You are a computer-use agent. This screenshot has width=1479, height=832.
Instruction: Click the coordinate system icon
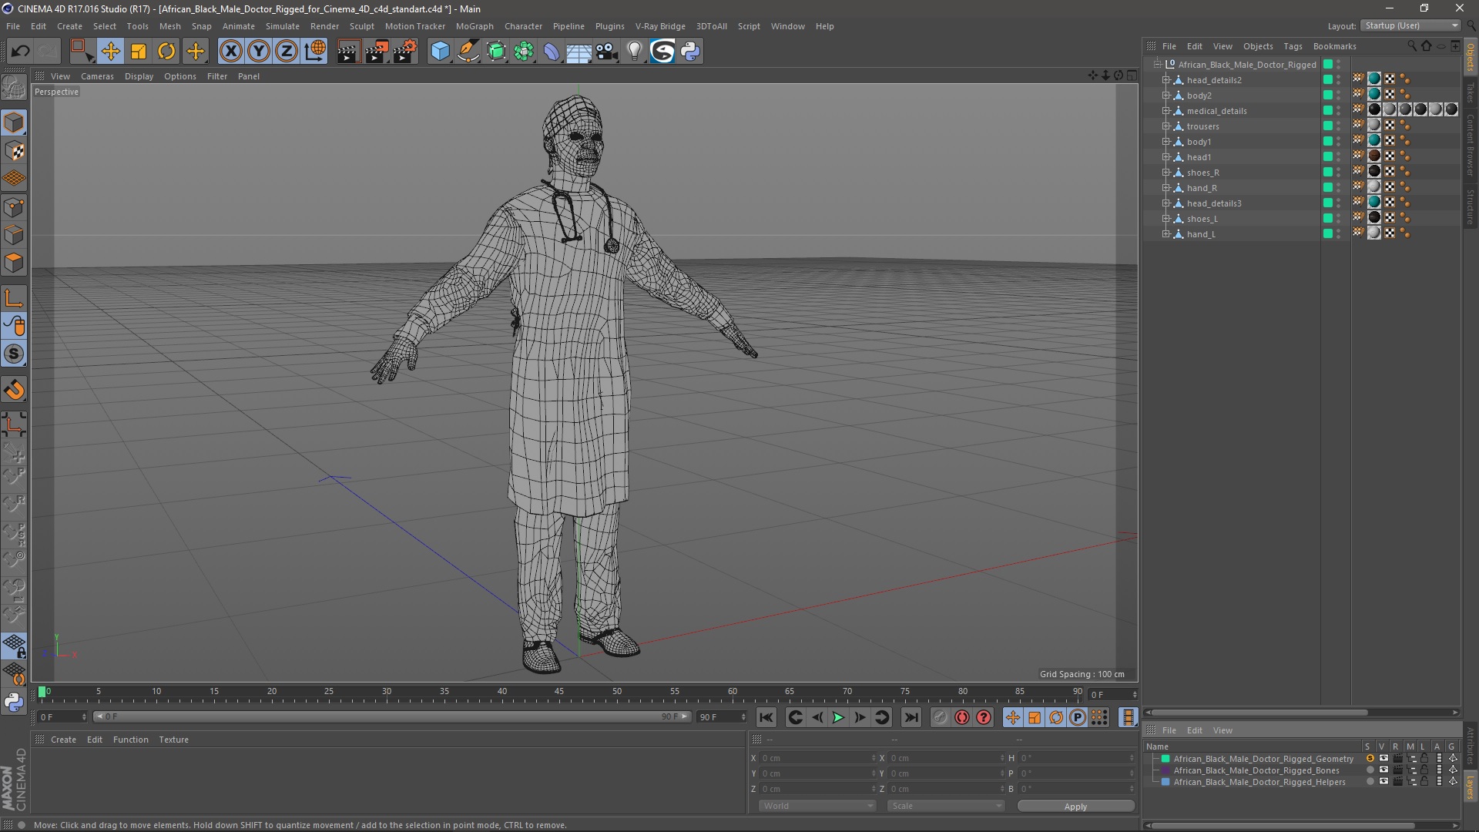[315, 52]
